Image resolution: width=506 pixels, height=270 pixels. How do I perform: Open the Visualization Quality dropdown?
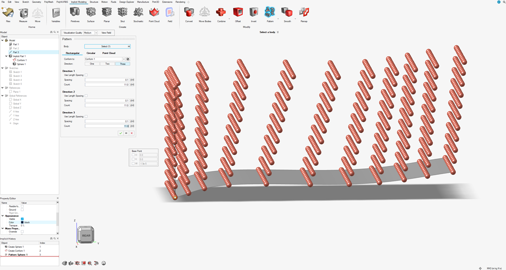click(x=96, y=32)
